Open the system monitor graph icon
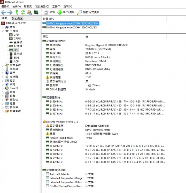Viewport: 186px width, 193px height. tap(36, 12)
